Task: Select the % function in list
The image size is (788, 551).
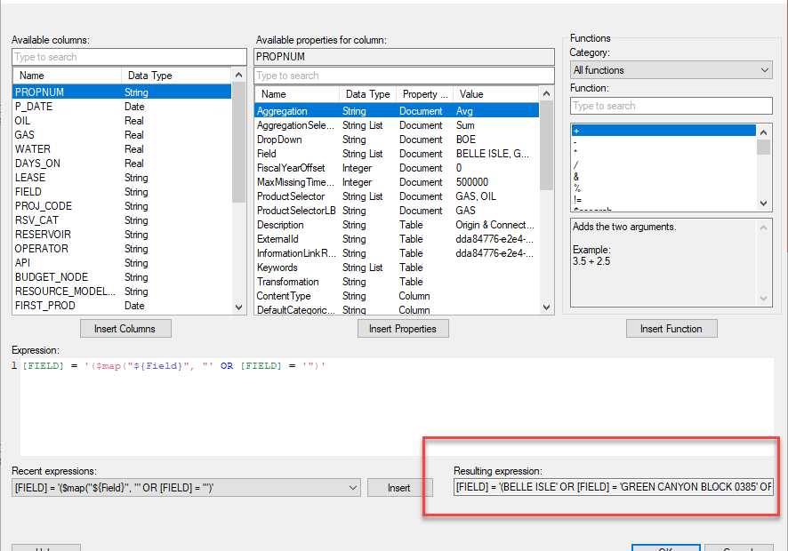Action: [x=663, y=188]
